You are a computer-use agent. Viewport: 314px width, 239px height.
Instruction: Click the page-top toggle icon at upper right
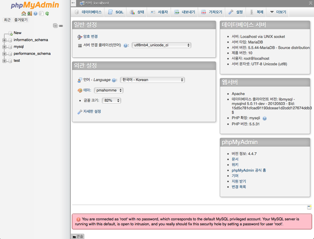[x=311, y=3]
